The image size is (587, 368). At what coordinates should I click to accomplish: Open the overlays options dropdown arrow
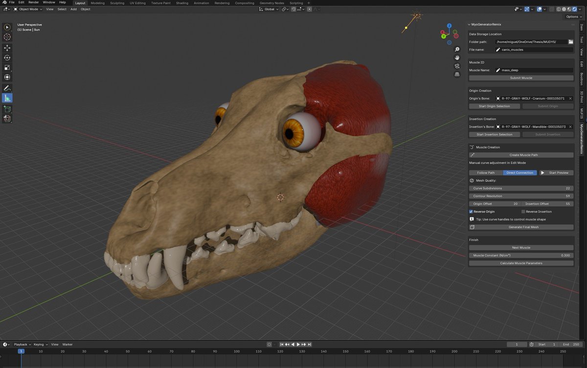click(x=544, y=9)
